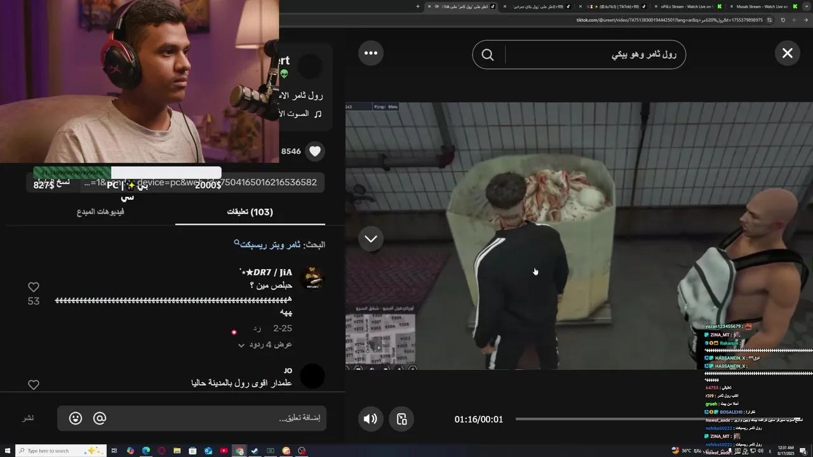Open YouTube app from taskbar
The image size is (813, 457).
(x=224, y=451)
